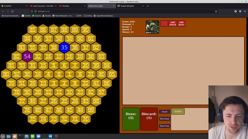Select hex tile numbered 61
Screen dimensions: 248x139
[x=91, y=39]
